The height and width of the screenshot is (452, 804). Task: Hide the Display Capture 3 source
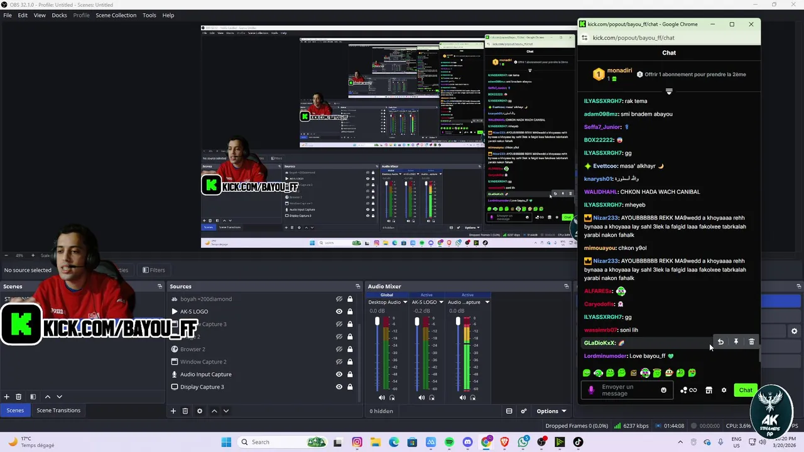pos(339,387)
